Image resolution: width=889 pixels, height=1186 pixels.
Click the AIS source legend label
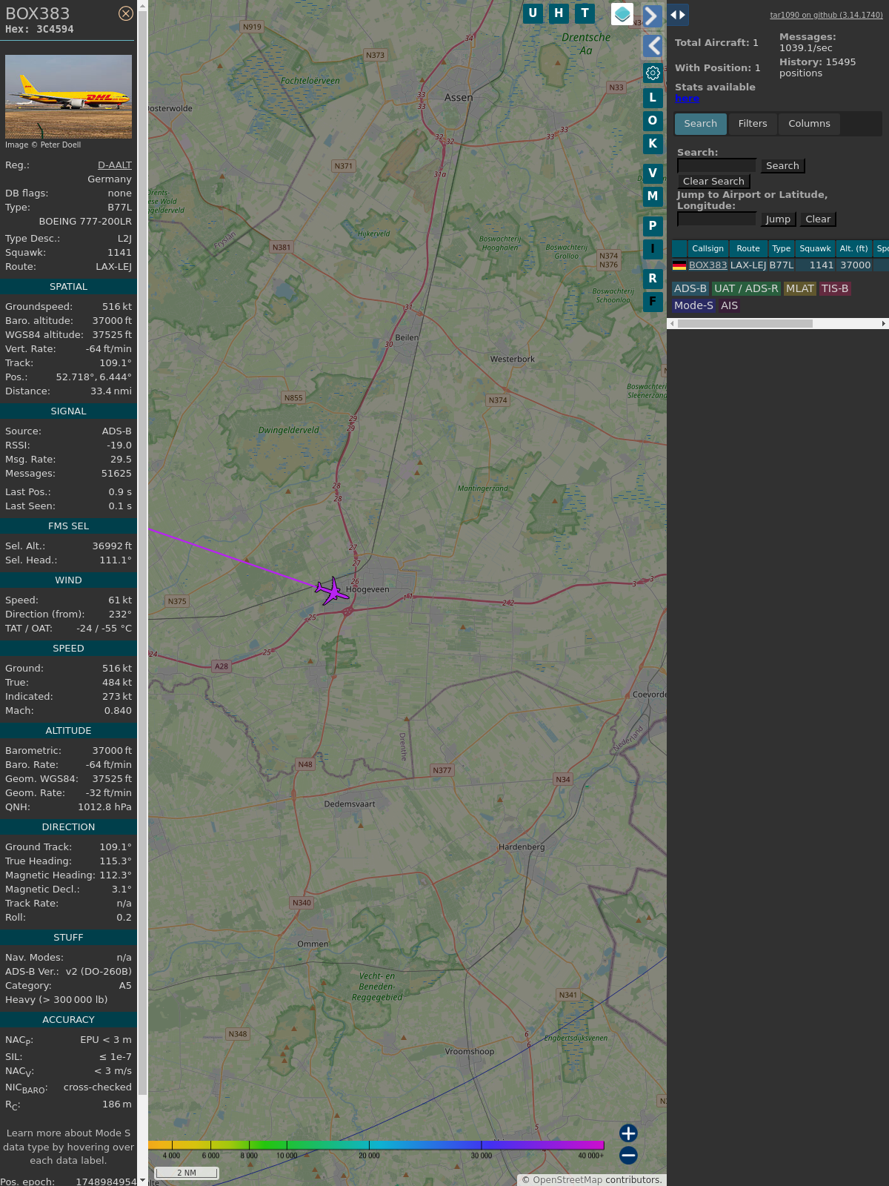point(730,305)
